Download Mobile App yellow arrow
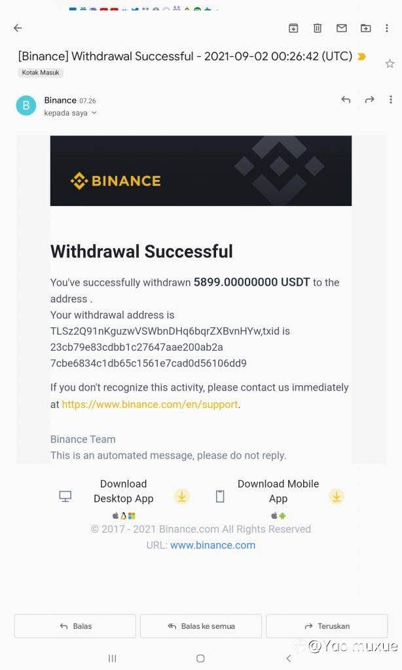The height and width of the screenshot is (670, 402). click(x=336, y=497)
